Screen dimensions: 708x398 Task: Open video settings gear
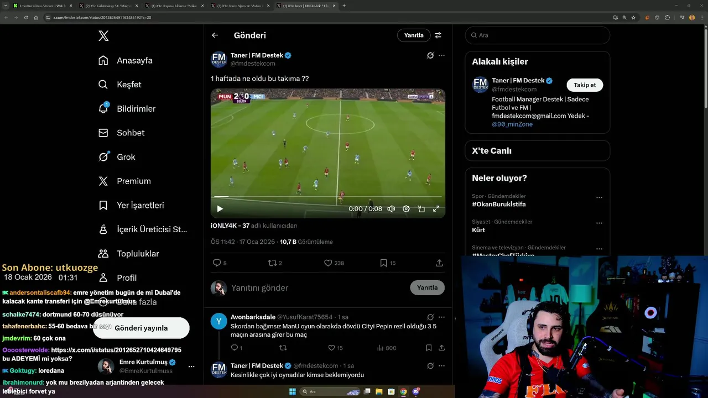pyautogui.click(x=406, y=209)
